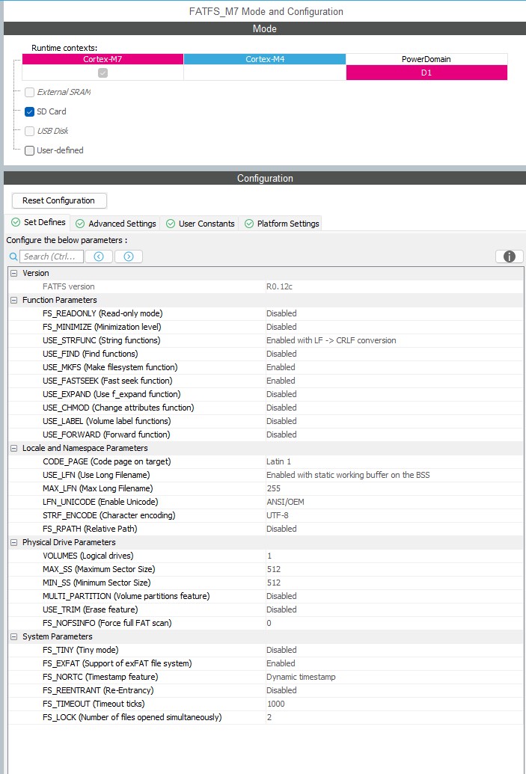Collapse the Version section
The height and width of the screenshot is (774, 526).
[13, 273]
